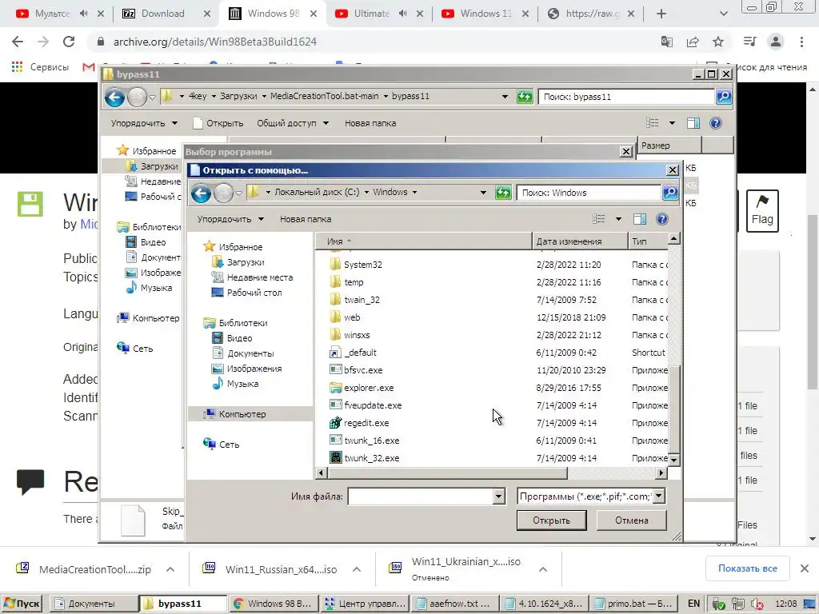Open Chrome profile avatar icon
Image resolution: width=819 pixels, height=614 pixels.
pyautogui.click(x=776, y=42)
